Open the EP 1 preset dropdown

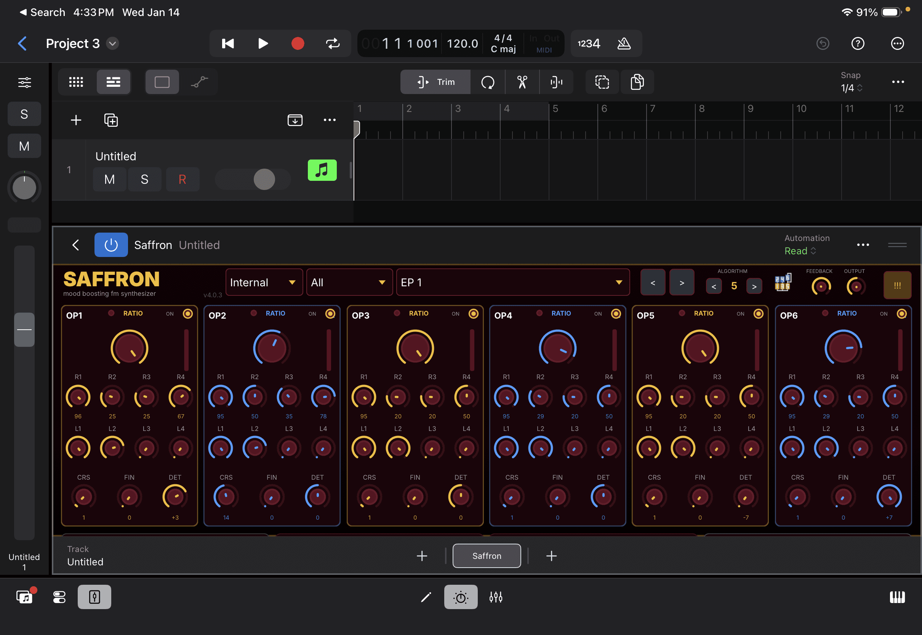click(x=513, y=282)
